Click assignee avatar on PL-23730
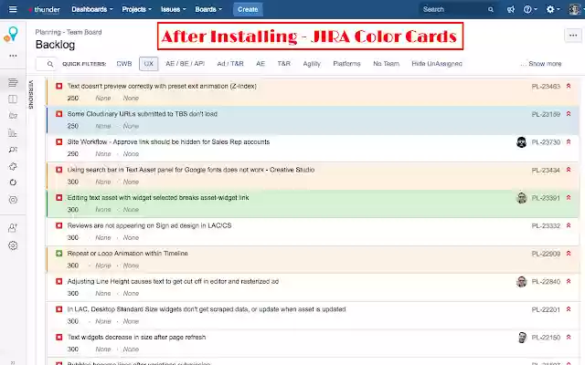Viewport: 585px width, 365px height. coord(522,142)
